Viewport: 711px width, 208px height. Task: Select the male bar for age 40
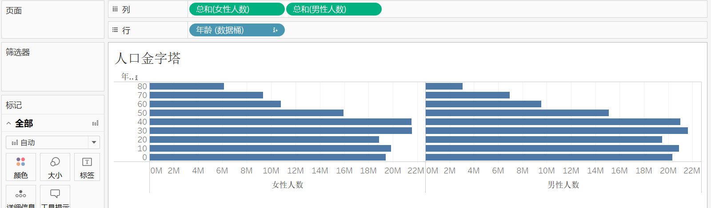(x=553, y=122)
